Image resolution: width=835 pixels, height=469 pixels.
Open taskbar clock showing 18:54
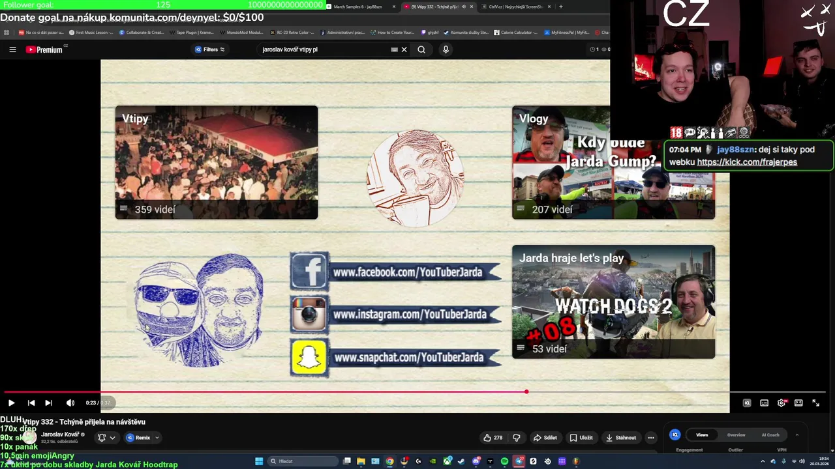819,461
